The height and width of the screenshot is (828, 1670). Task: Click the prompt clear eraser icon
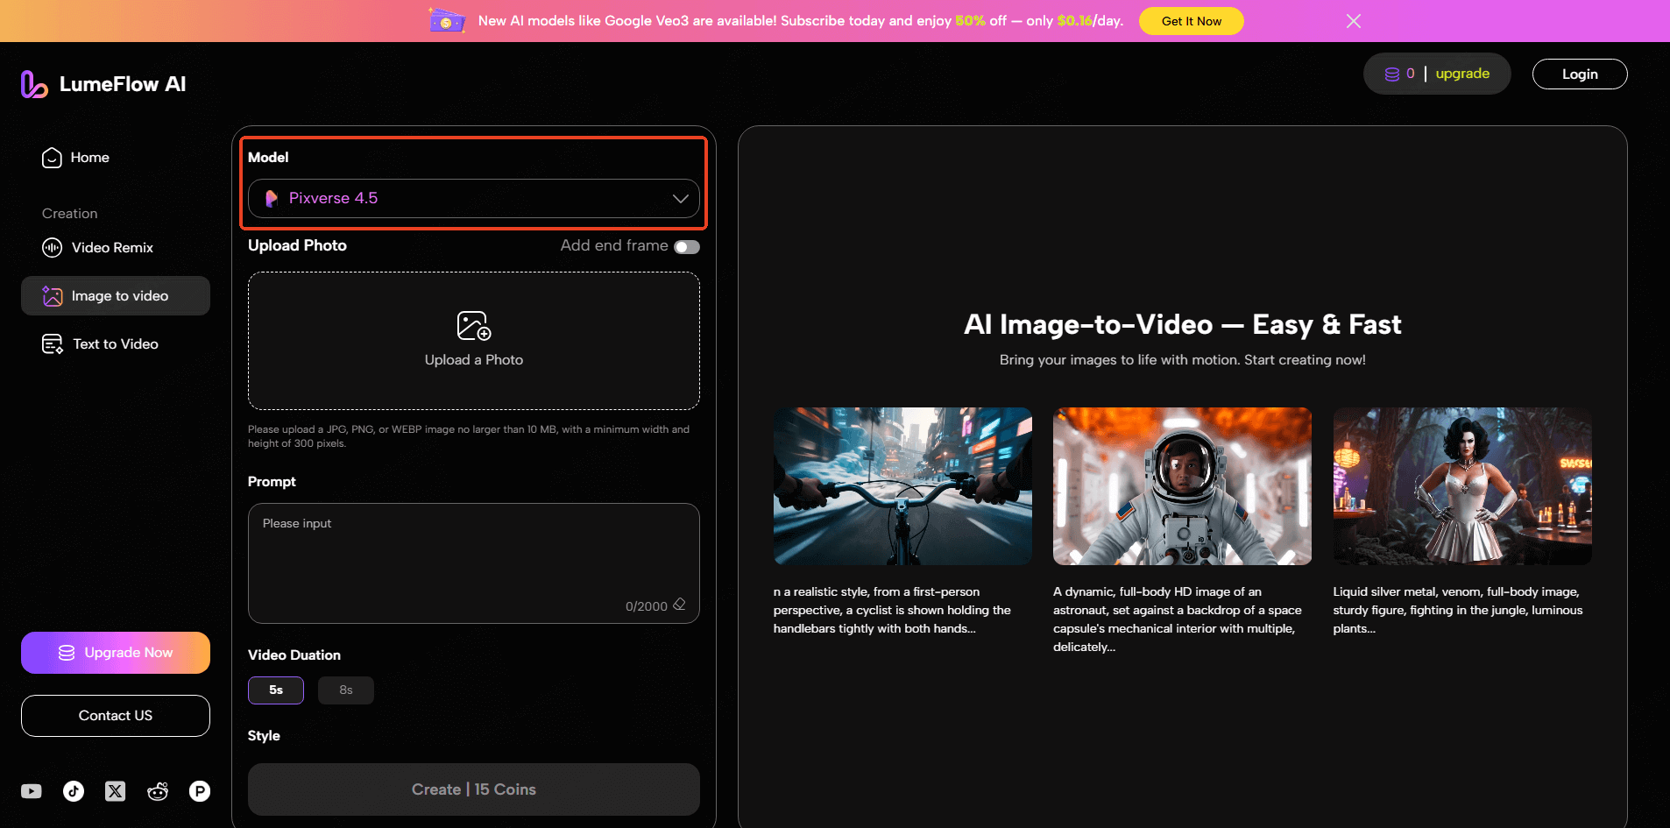(x=679, y=605)
